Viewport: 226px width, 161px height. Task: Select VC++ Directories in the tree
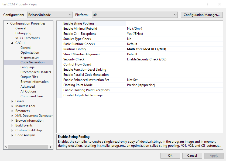point(28,38)
